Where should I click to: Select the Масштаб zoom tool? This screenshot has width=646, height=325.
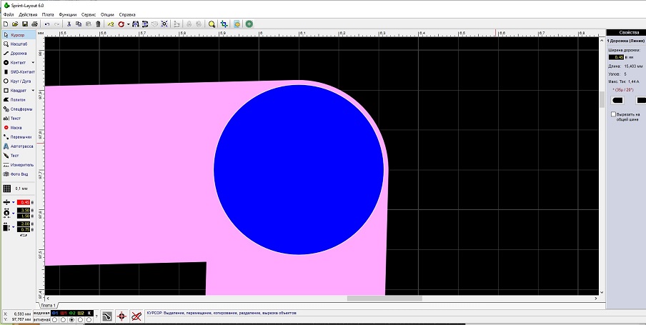tap(19, 44)
